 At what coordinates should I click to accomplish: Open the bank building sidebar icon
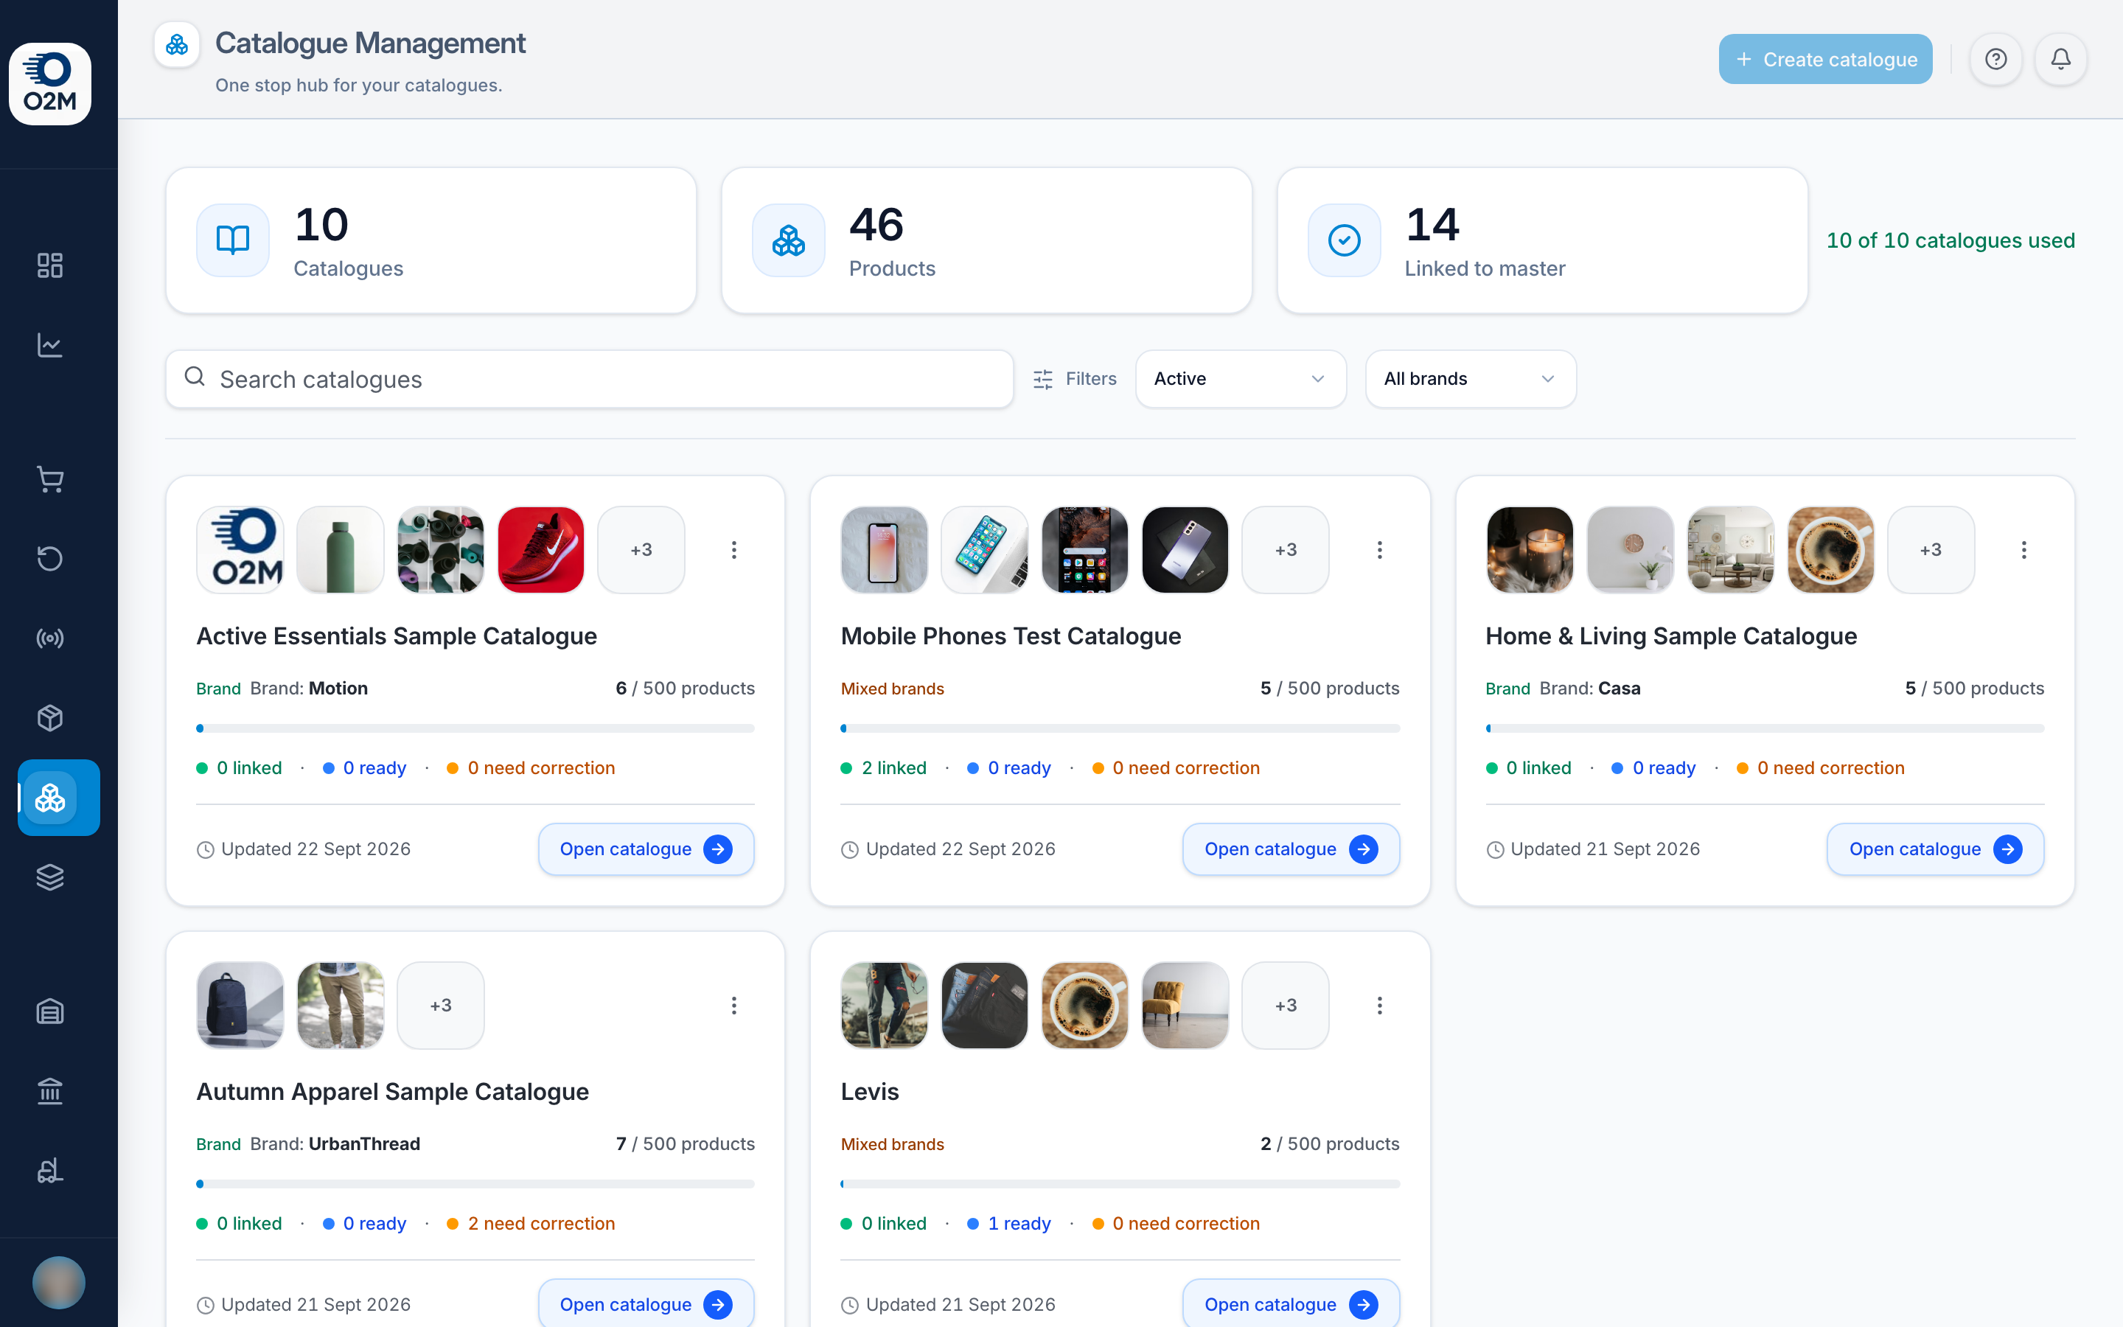click(x=50, y=1091)
